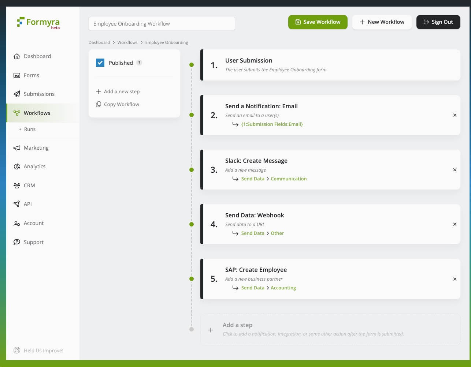Open the {1:Submission Fields:Email} mapping link
Screen dimensions: 471x367
click(272, 124)
